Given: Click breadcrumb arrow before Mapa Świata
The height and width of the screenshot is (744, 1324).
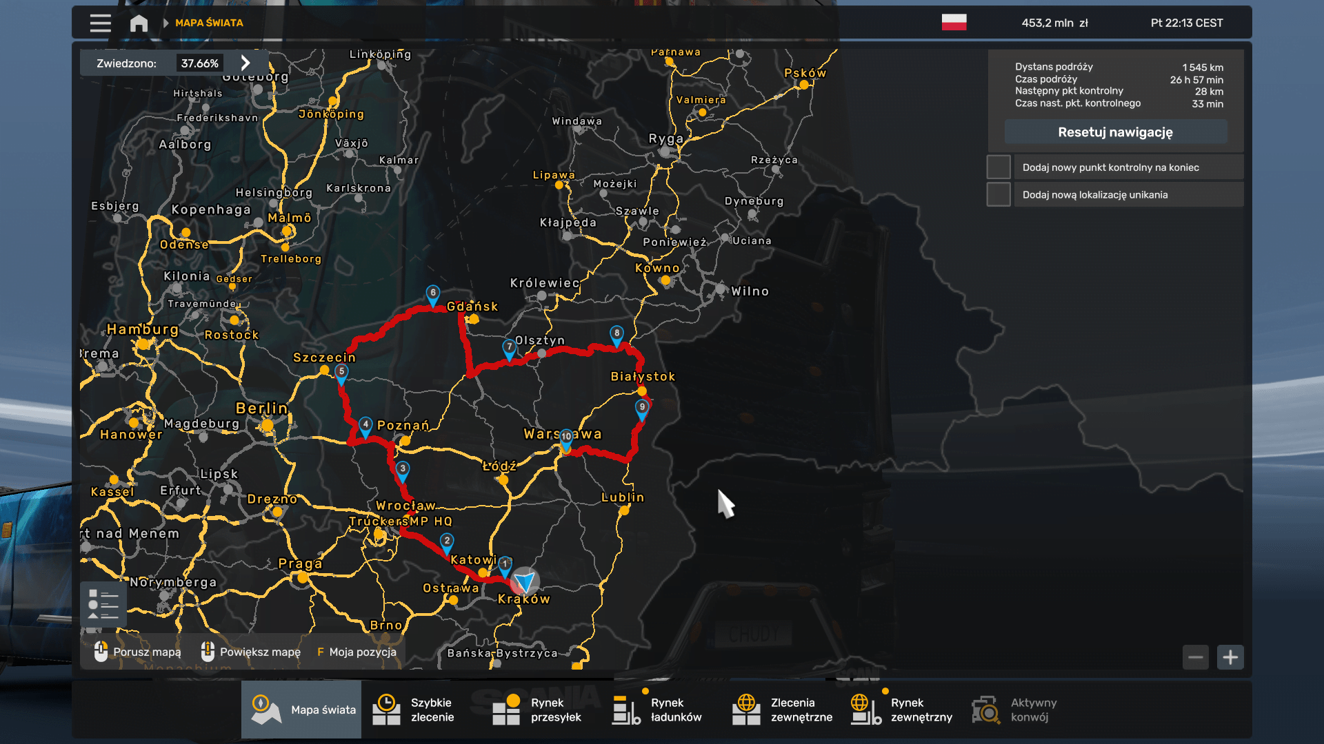Looking at the screenshot, I should coord(165,23).
